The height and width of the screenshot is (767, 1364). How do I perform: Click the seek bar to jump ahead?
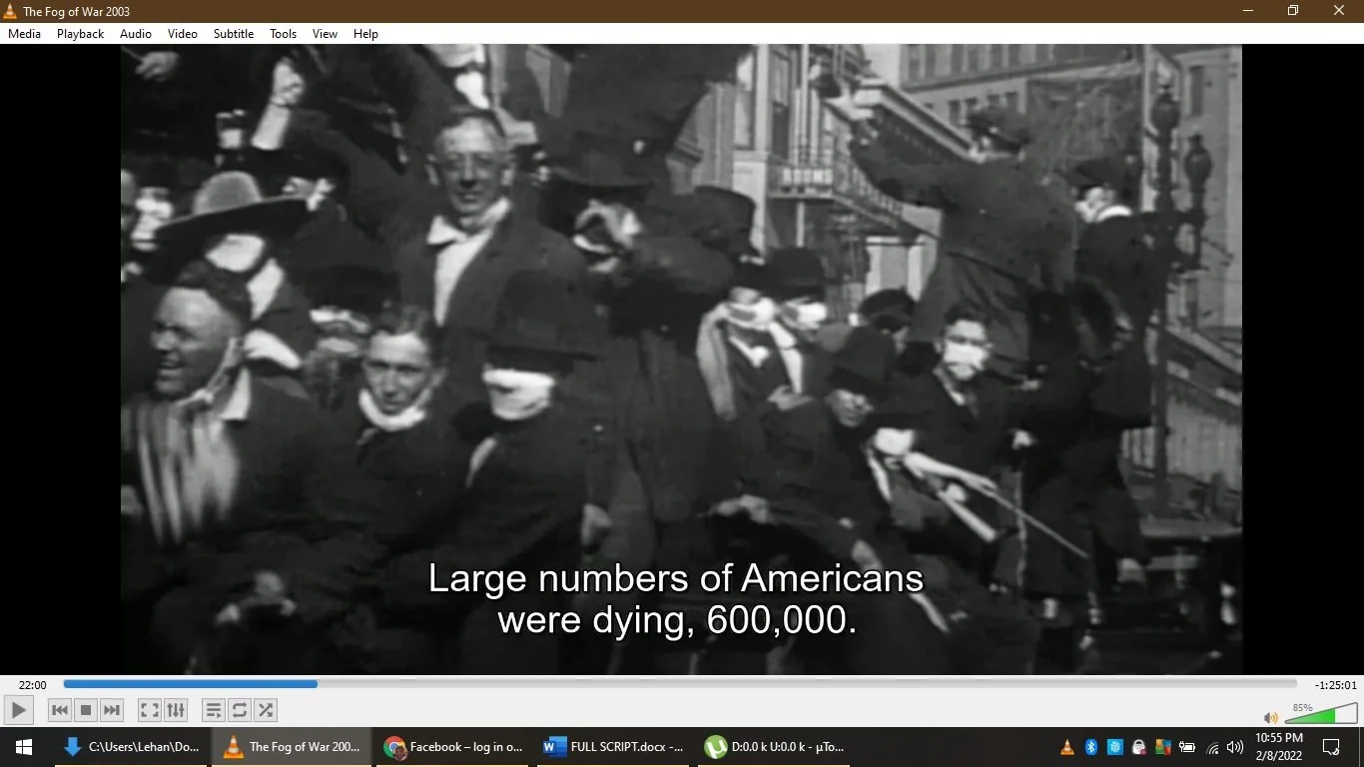(680, 684)
